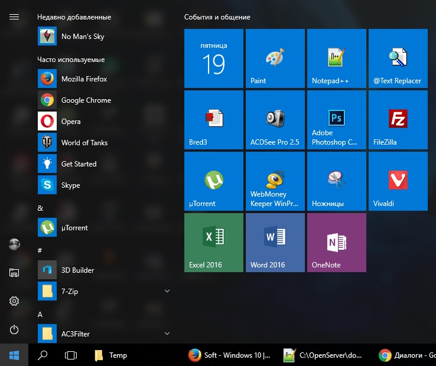Open the FileZilla tile
Screen dimensions: 436x366
pyautogui.click(x=398, y=120)
